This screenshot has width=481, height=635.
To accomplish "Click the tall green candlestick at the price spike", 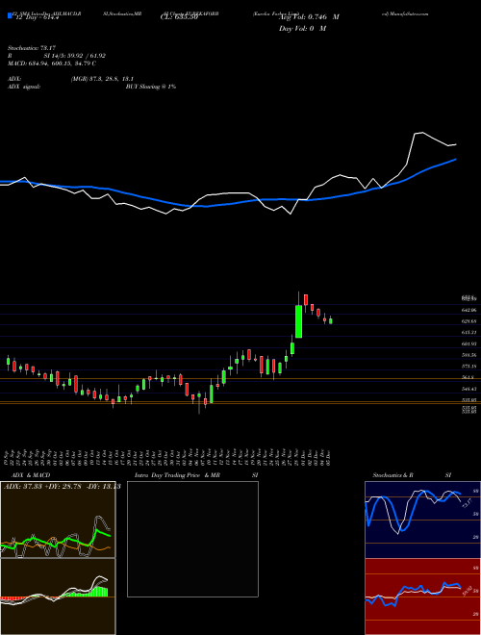I will tap(299, 321).
